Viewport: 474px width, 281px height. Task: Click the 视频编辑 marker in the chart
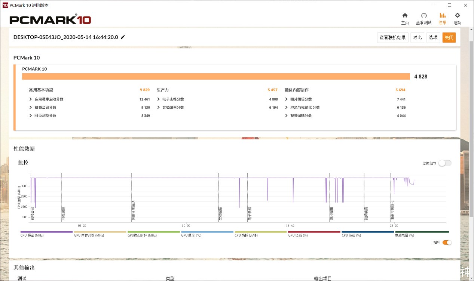[366, 214]
